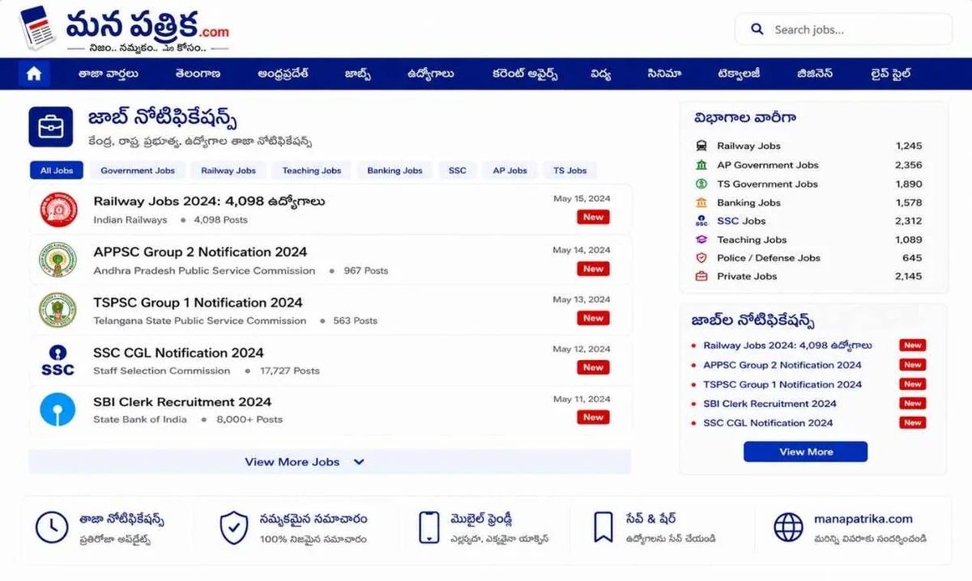The image size is (972, 581).
Task: Click New badge on Railway Jobs main listing
Action: point(593,217)
